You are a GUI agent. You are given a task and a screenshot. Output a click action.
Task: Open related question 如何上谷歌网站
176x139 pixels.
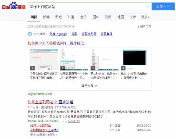point(40,126)
